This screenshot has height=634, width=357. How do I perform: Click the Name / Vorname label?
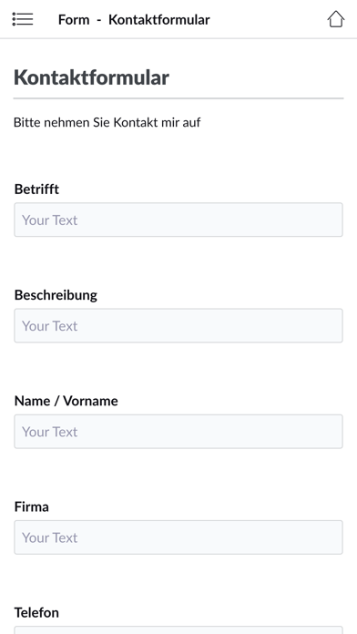point(66,401)
